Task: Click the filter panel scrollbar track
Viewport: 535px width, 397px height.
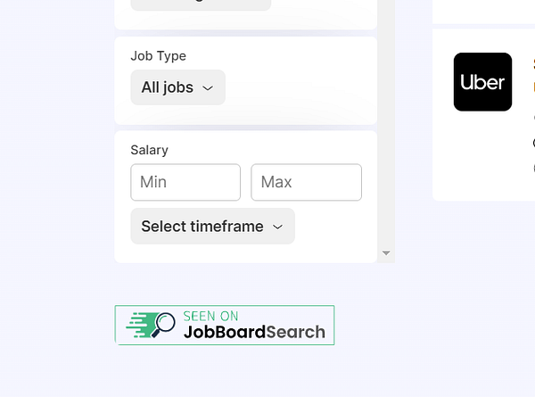Action: pos(386,134)
